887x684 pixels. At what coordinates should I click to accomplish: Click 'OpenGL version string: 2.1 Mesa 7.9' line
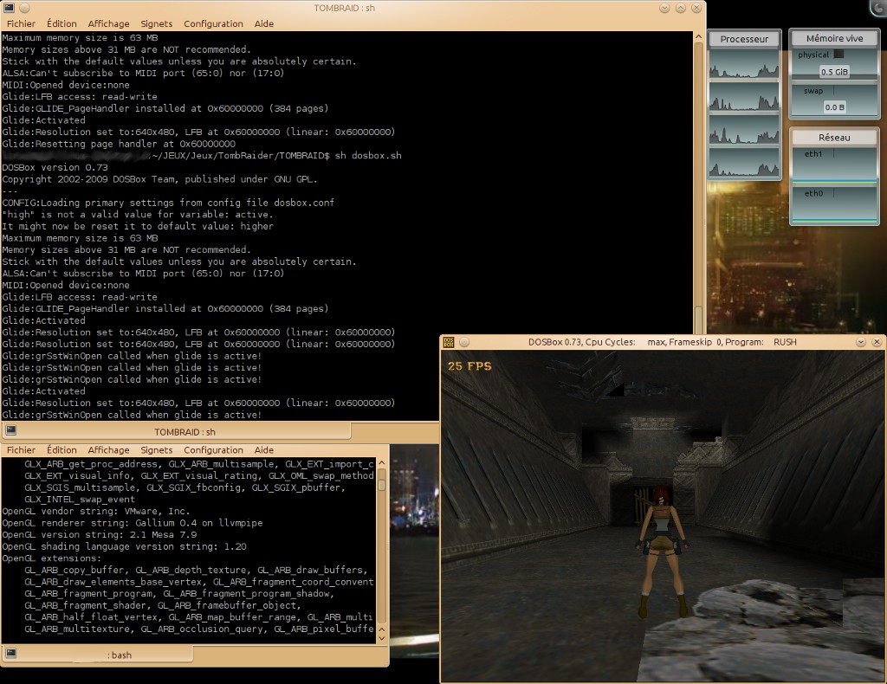click(x=100, y=535)
